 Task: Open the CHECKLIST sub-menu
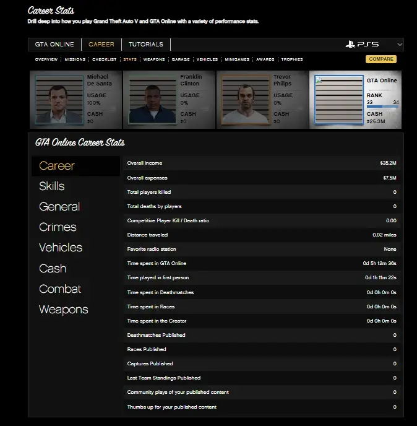(x=104, y=59)
